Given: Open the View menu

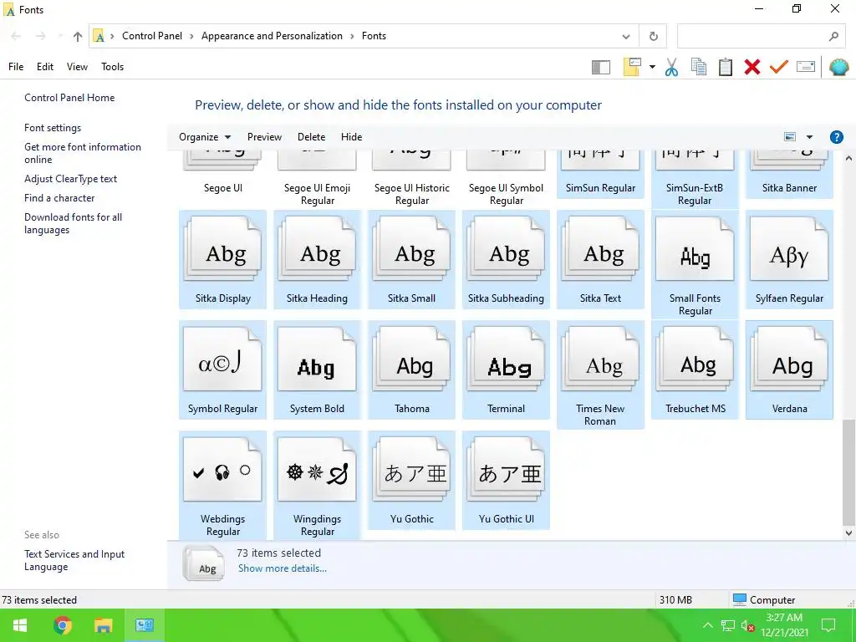Looking at the screenshot, I should [x=77, y=67].
